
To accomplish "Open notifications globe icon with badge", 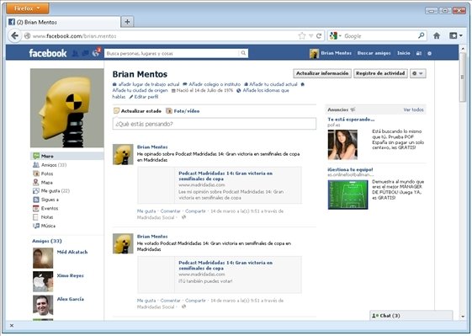I will [96, 53].
